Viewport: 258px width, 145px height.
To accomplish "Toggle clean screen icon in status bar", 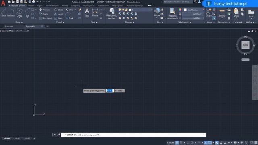I will click(x=252, y=143).
